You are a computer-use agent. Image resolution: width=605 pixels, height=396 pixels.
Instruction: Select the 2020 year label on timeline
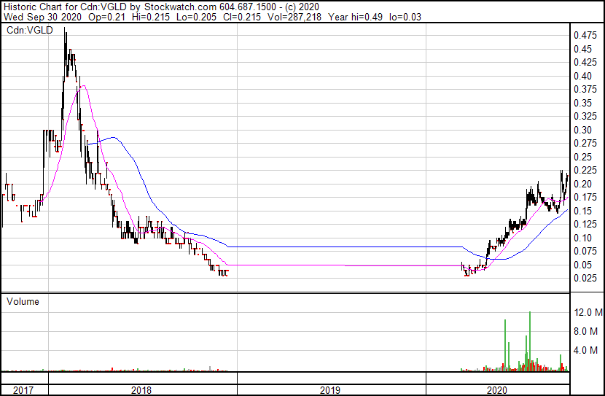pyautogui.click(x=497, y=390)
